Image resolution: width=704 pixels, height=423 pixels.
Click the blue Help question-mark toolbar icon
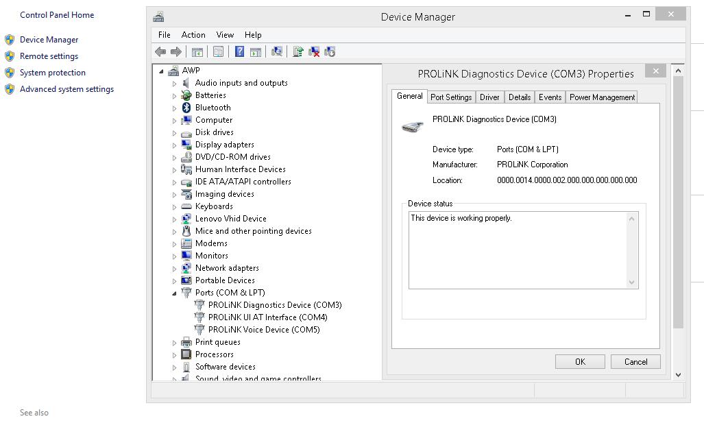click(x=239, y=51)
